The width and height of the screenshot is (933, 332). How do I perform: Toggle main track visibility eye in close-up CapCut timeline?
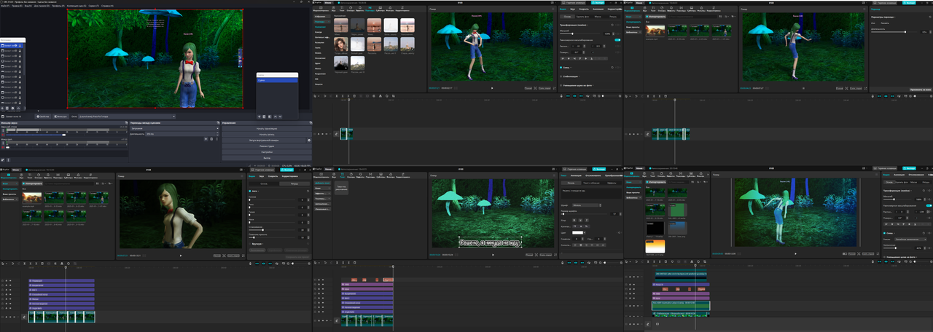point(10,317)
